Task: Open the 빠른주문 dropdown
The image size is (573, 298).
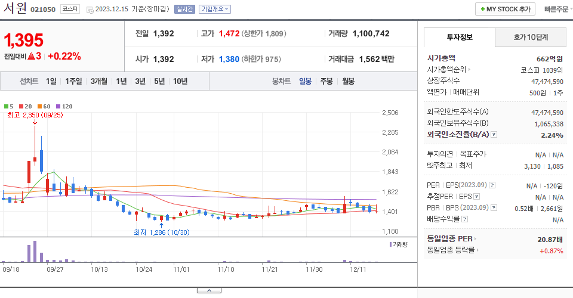Action: (x=558, y=9)
